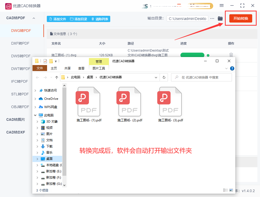Viewport: 260px width, 197px height.
Task: Click the 开始转换 start conversion button
Action: (x=240, y=18)
